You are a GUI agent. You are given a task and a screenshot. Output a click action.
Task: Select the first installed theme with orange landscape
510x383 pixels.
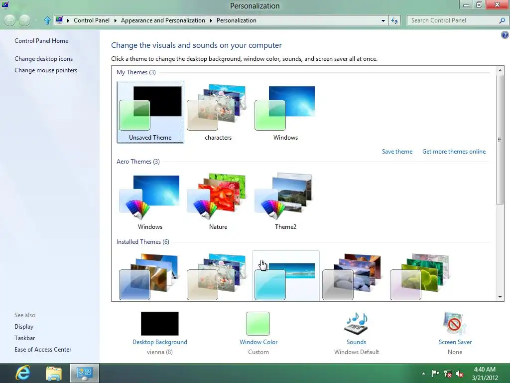tap(150, 276)
